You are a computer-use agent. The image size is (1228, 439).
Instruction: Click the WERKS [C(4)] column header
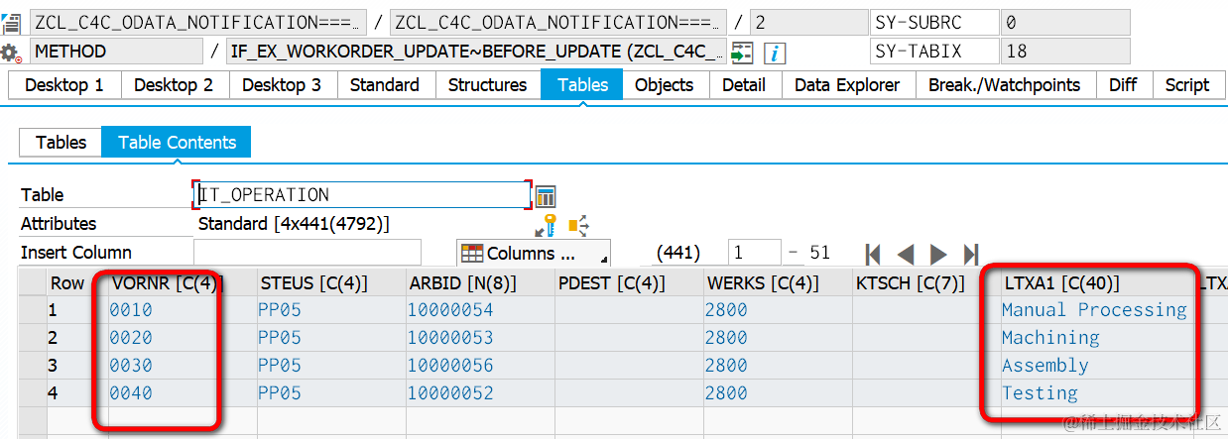pyautogui.click(x=778, y=283)
